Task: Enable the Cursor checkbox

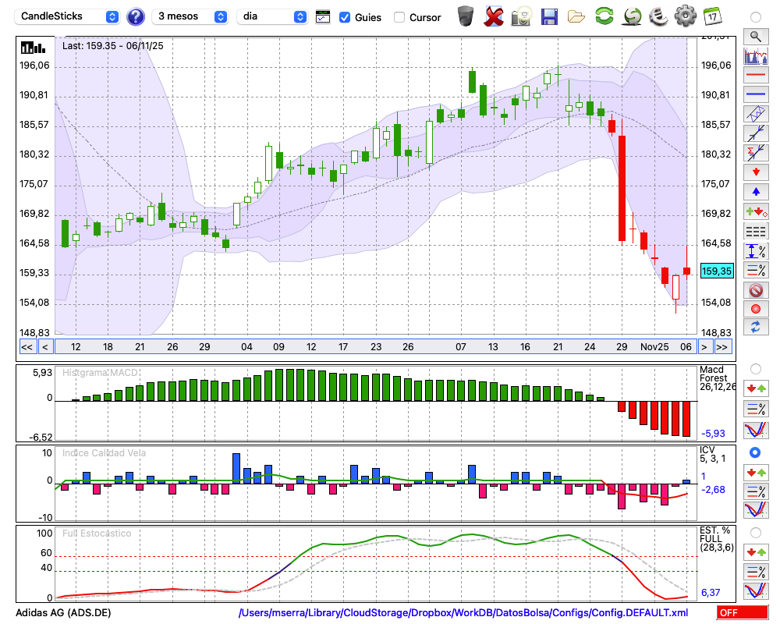Action: click(x=399, y=17)
